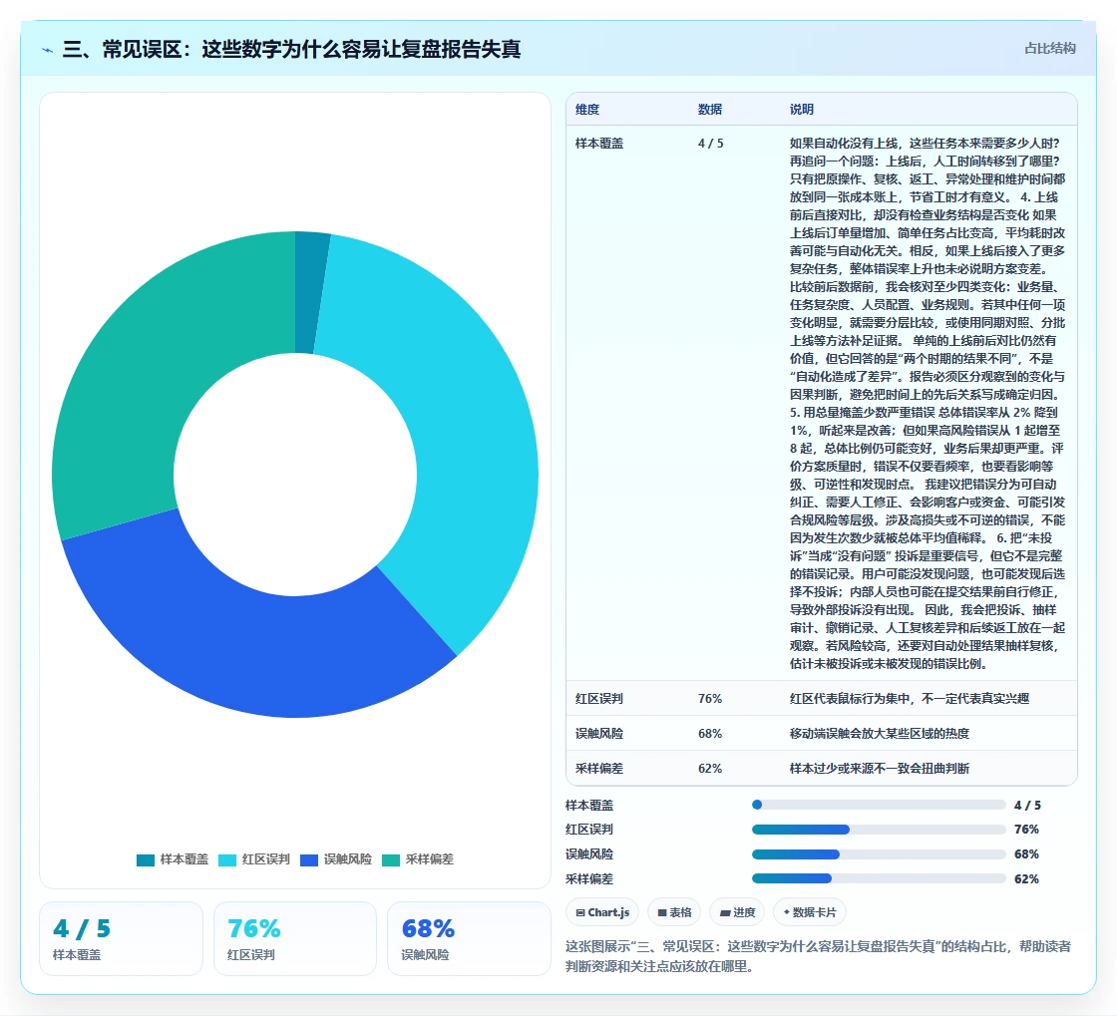Select the 数据卡片 tag chip

pos(810,912)
